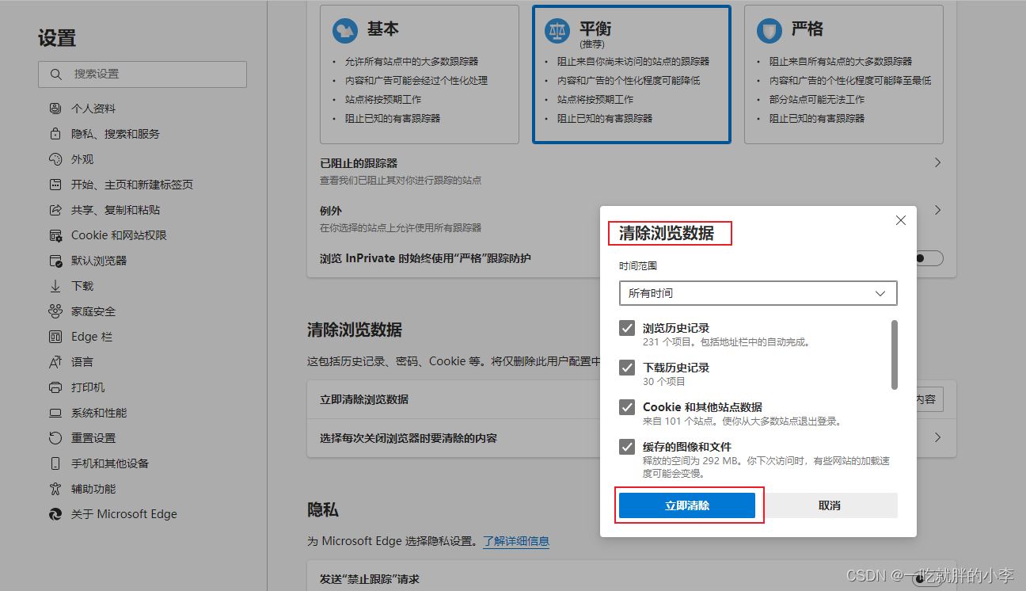
Task: Click the icon beside 开始、主页和新建标签页
Action: pyautogui.click(x=55, y=185)
